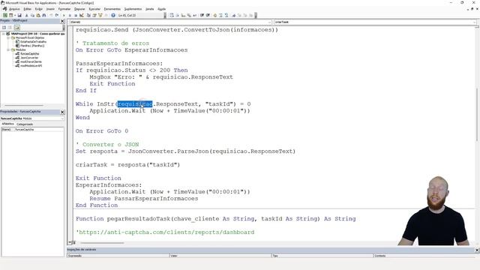Viewport: 480px width, 270px height.
Task: Open the Depurar menu
Action: click(79, 9)
